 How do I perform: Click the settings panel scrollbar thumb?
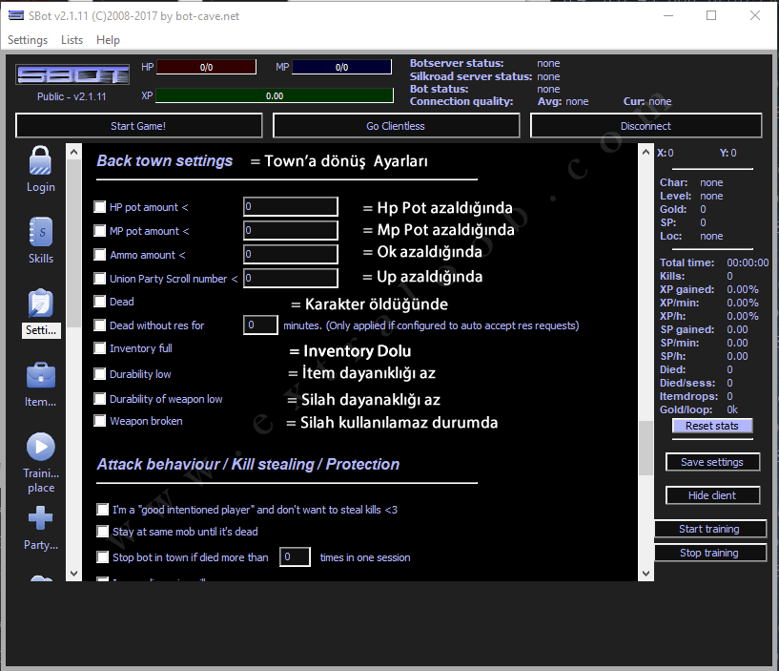point(646,448)
